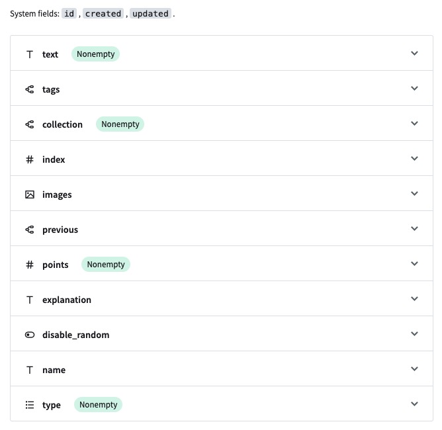Click the number hash icon beside index
This screenshot has height=430, width=442.
(30, 159)
